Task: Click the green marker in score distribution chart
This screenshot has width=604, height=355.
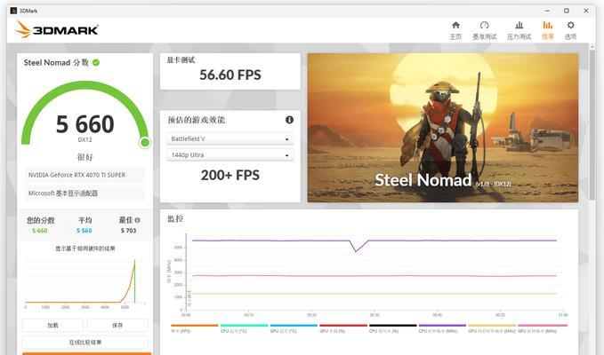Action: (135, 281)
